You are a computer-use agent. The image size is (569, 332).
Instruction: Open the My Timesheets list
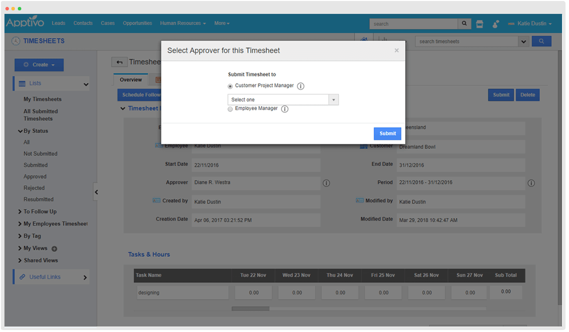point(43,99)
